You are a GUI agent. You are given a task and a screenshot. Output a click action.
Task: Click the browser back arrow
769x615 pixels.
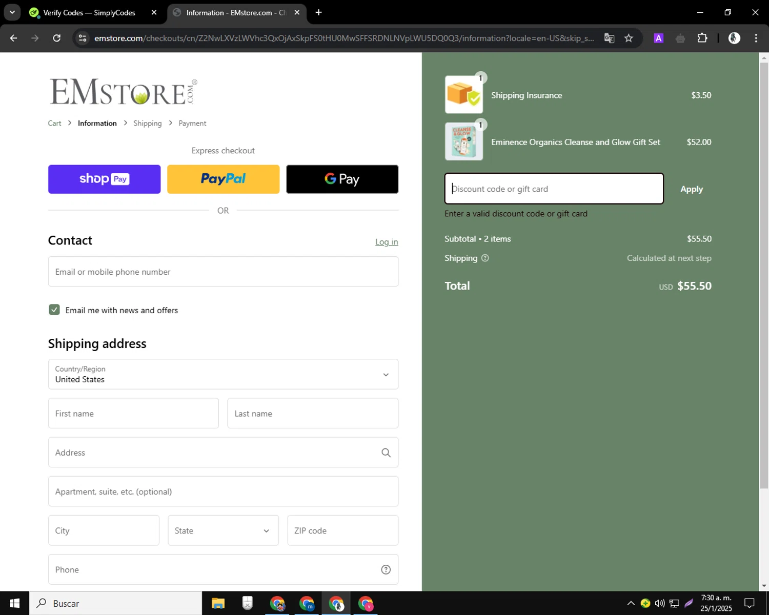(14, 38)
